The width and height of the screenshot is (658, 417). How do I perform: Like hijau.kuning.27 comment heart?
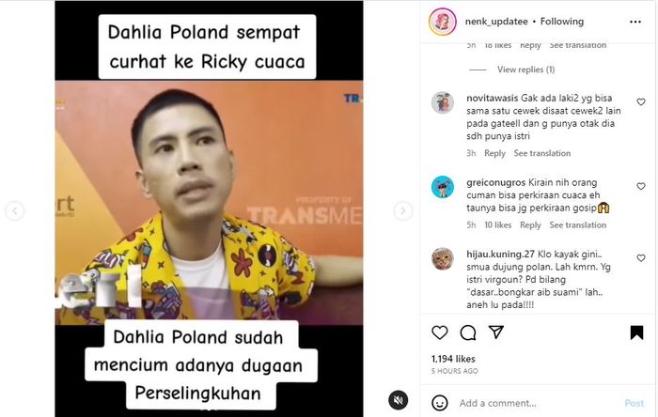click(641, 258)
